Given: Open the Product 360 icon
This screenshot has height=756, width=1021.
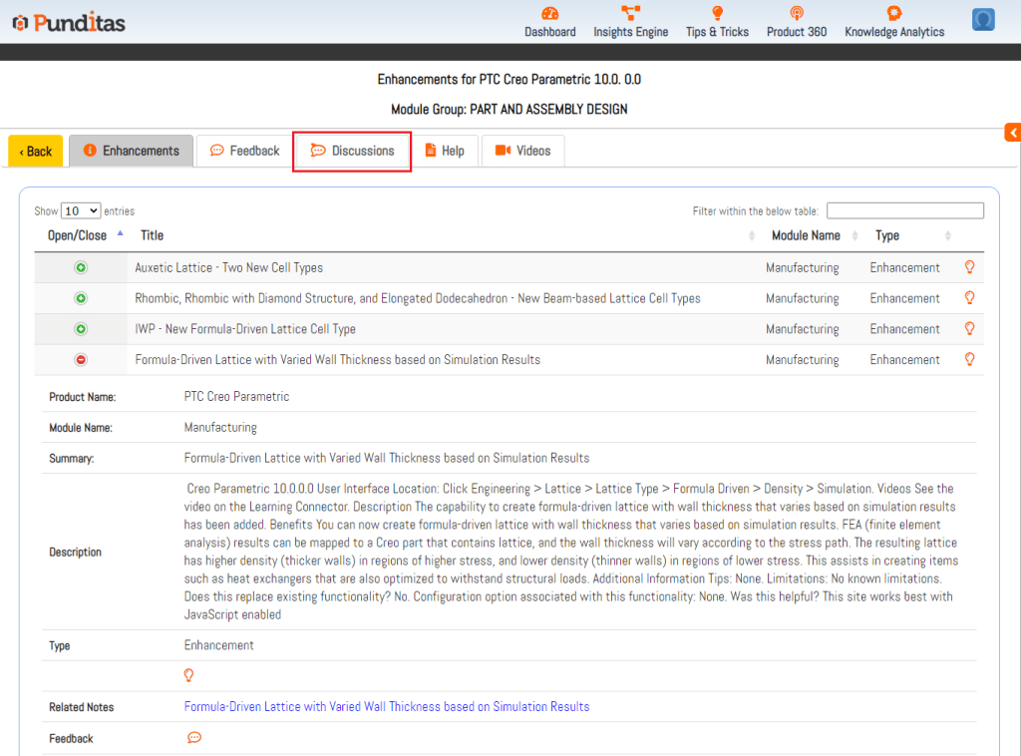Looking at the screenshot, I should pos(796,14).
